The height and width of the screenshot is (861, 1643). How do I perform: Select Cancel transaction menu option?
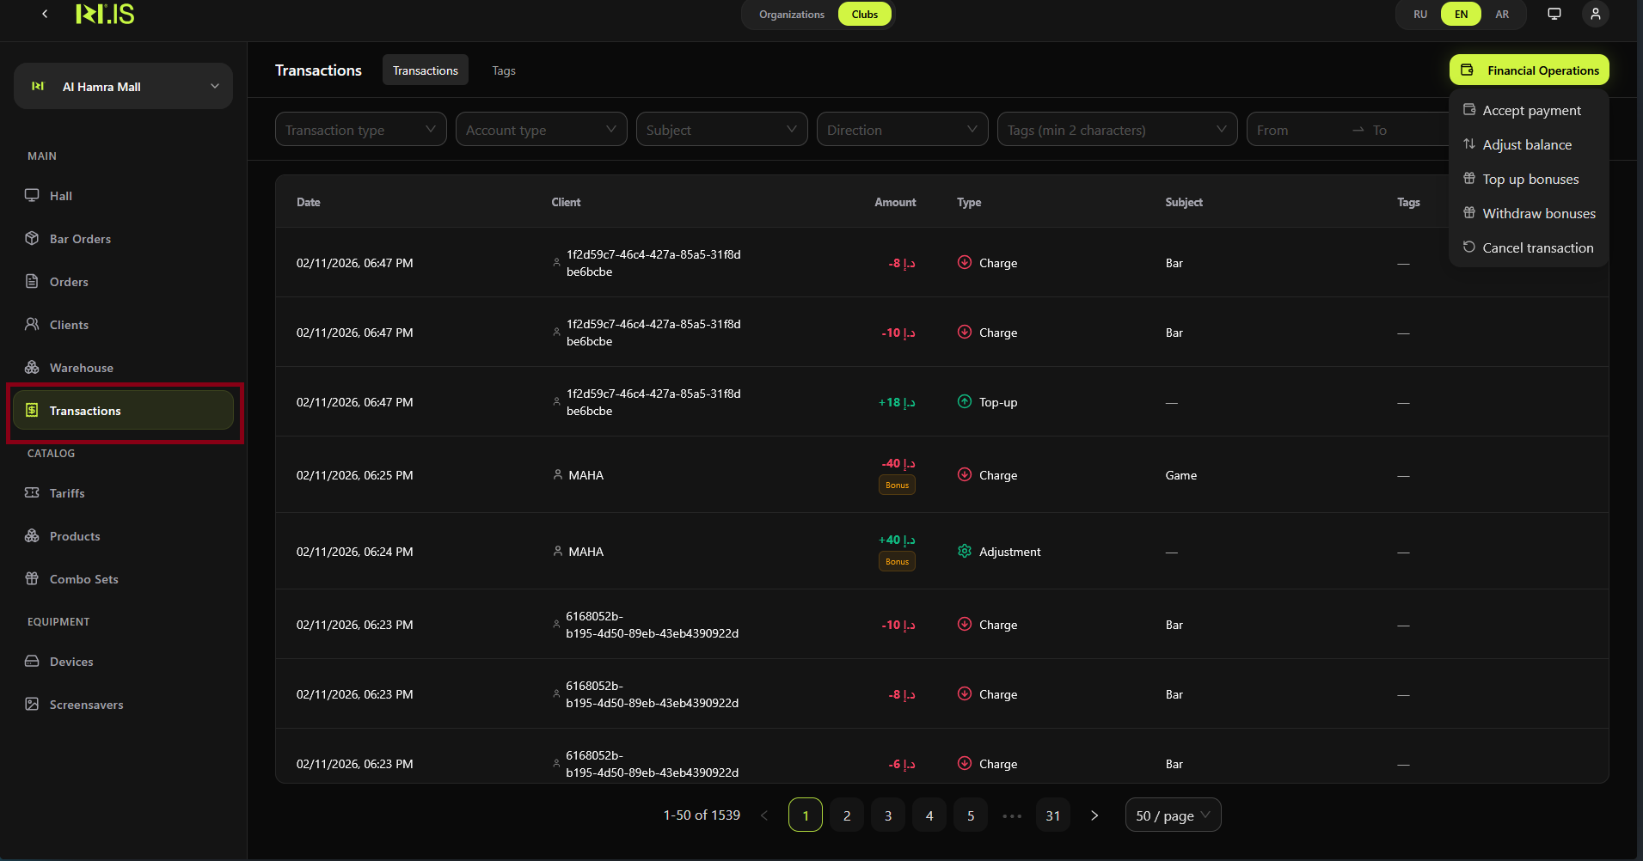(x=1537, y=247)
